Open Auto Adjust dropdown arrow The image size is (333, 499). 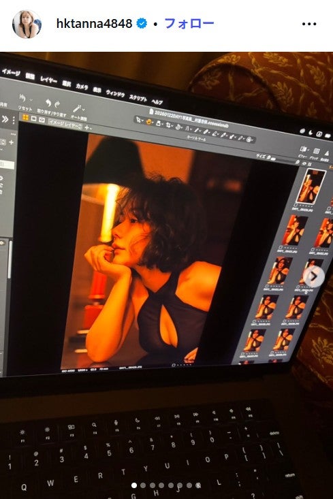click(83, 110)
